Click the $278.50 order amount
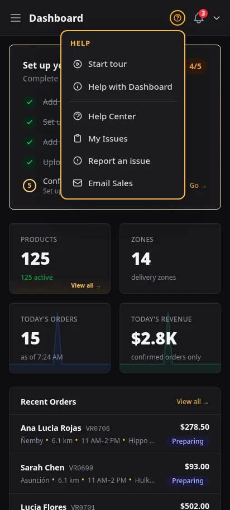The image size is (230, 510). pos(195,427)
